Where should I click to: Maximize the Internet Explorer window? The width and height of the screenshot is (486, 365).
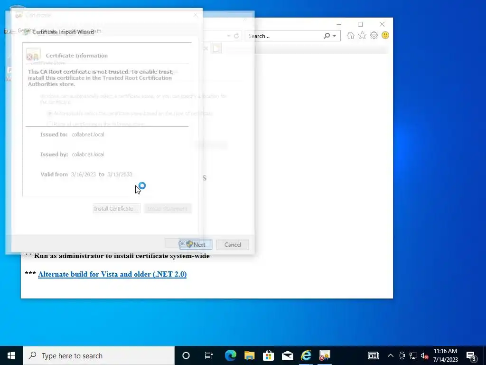pyautogui.click(x=360, y=24)
